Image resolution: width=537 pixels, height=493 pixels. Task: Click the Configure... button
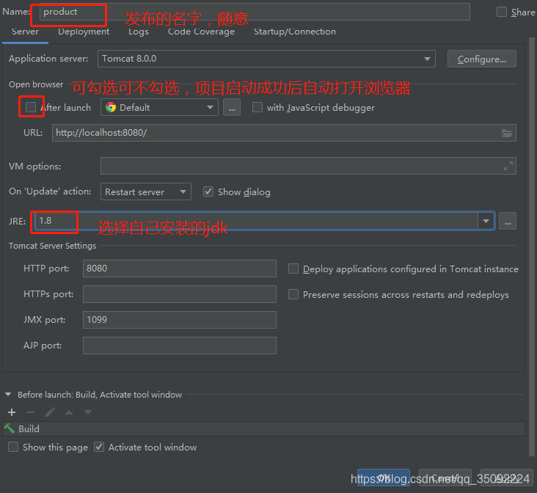[481, 59]
